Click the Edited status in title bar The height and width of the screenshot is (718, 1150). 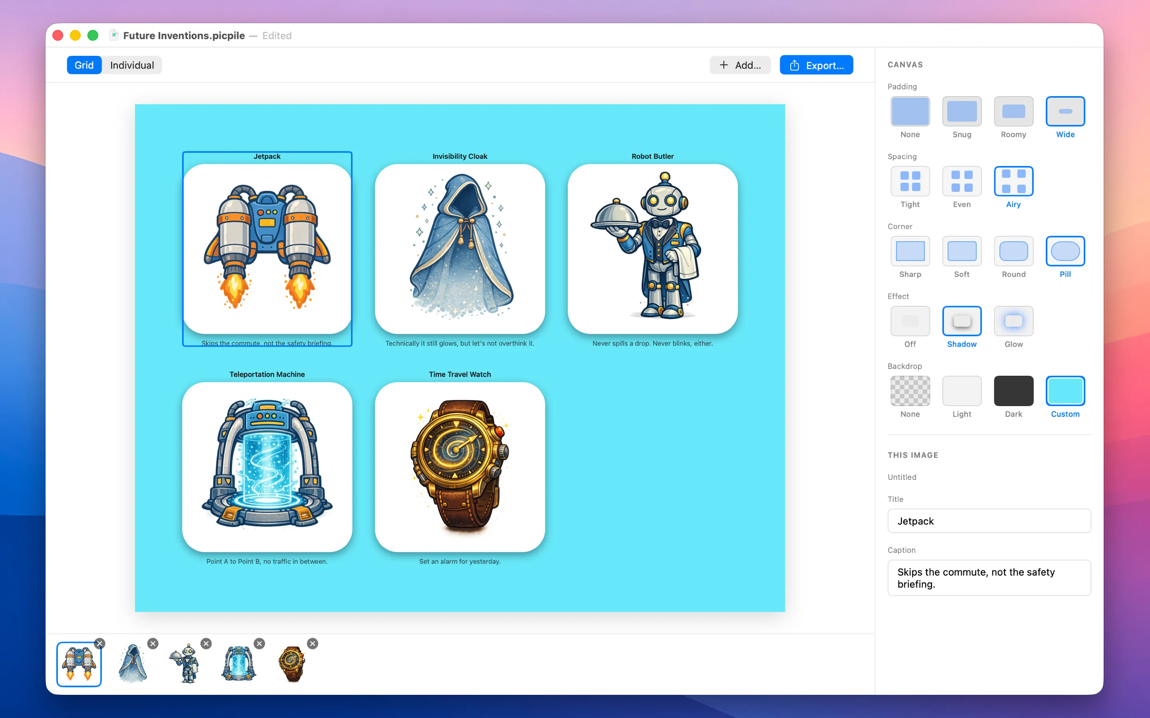tap(277, 36)
